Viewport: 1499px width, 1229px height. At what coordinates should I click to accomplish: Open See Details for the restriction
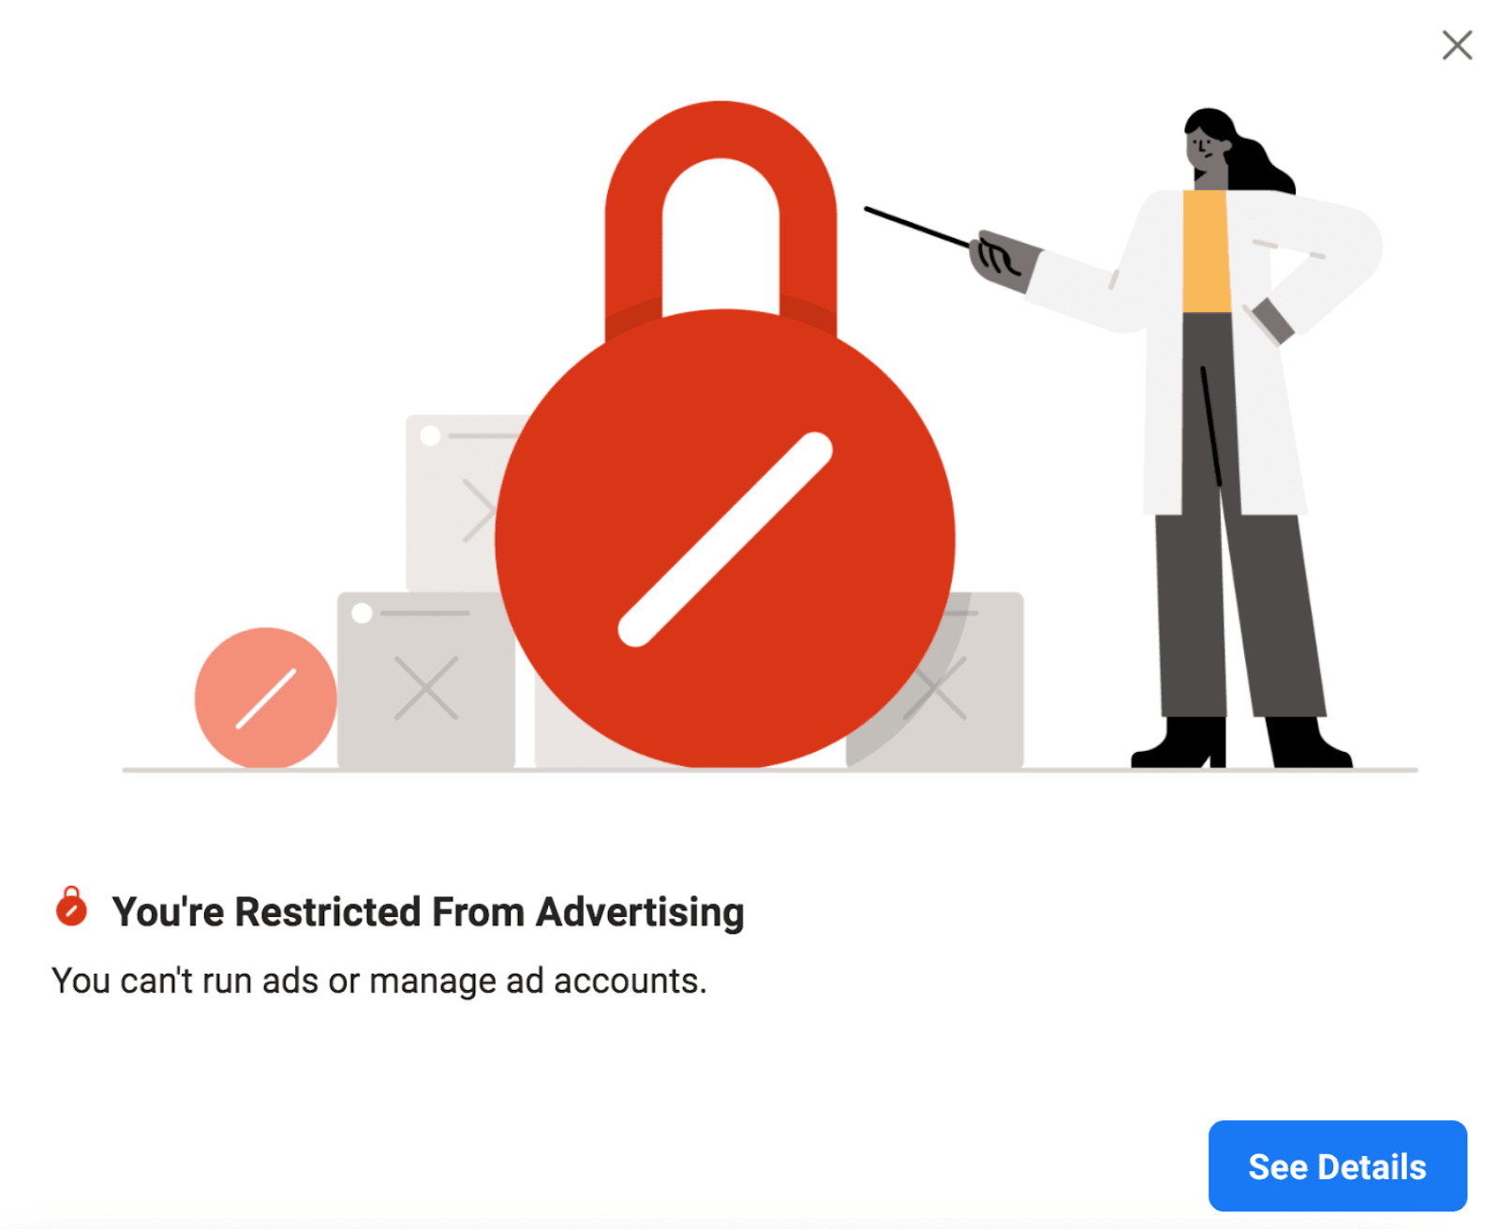(x=1337, y=1165)
